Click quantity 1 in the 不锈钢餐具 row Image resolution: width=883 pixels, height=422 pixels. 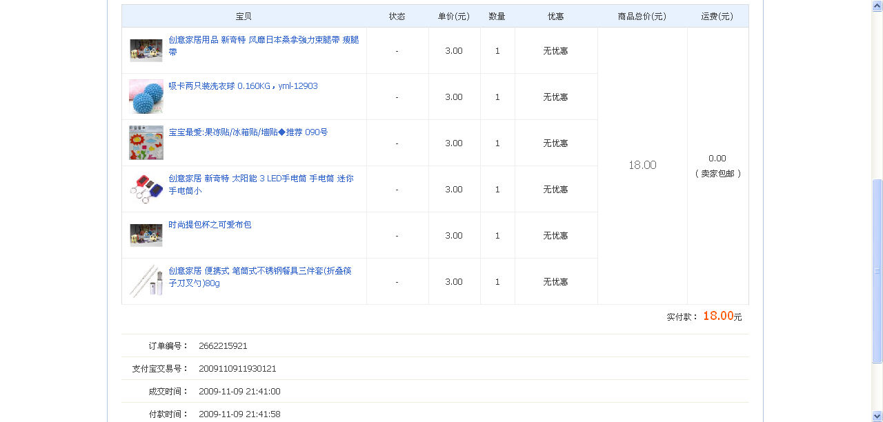pyautogui.click(x=497, y=282)
